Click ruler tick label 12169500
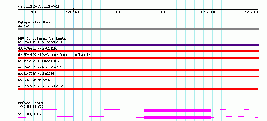Screen dimensions: 267x121 [x=28, y=12]
